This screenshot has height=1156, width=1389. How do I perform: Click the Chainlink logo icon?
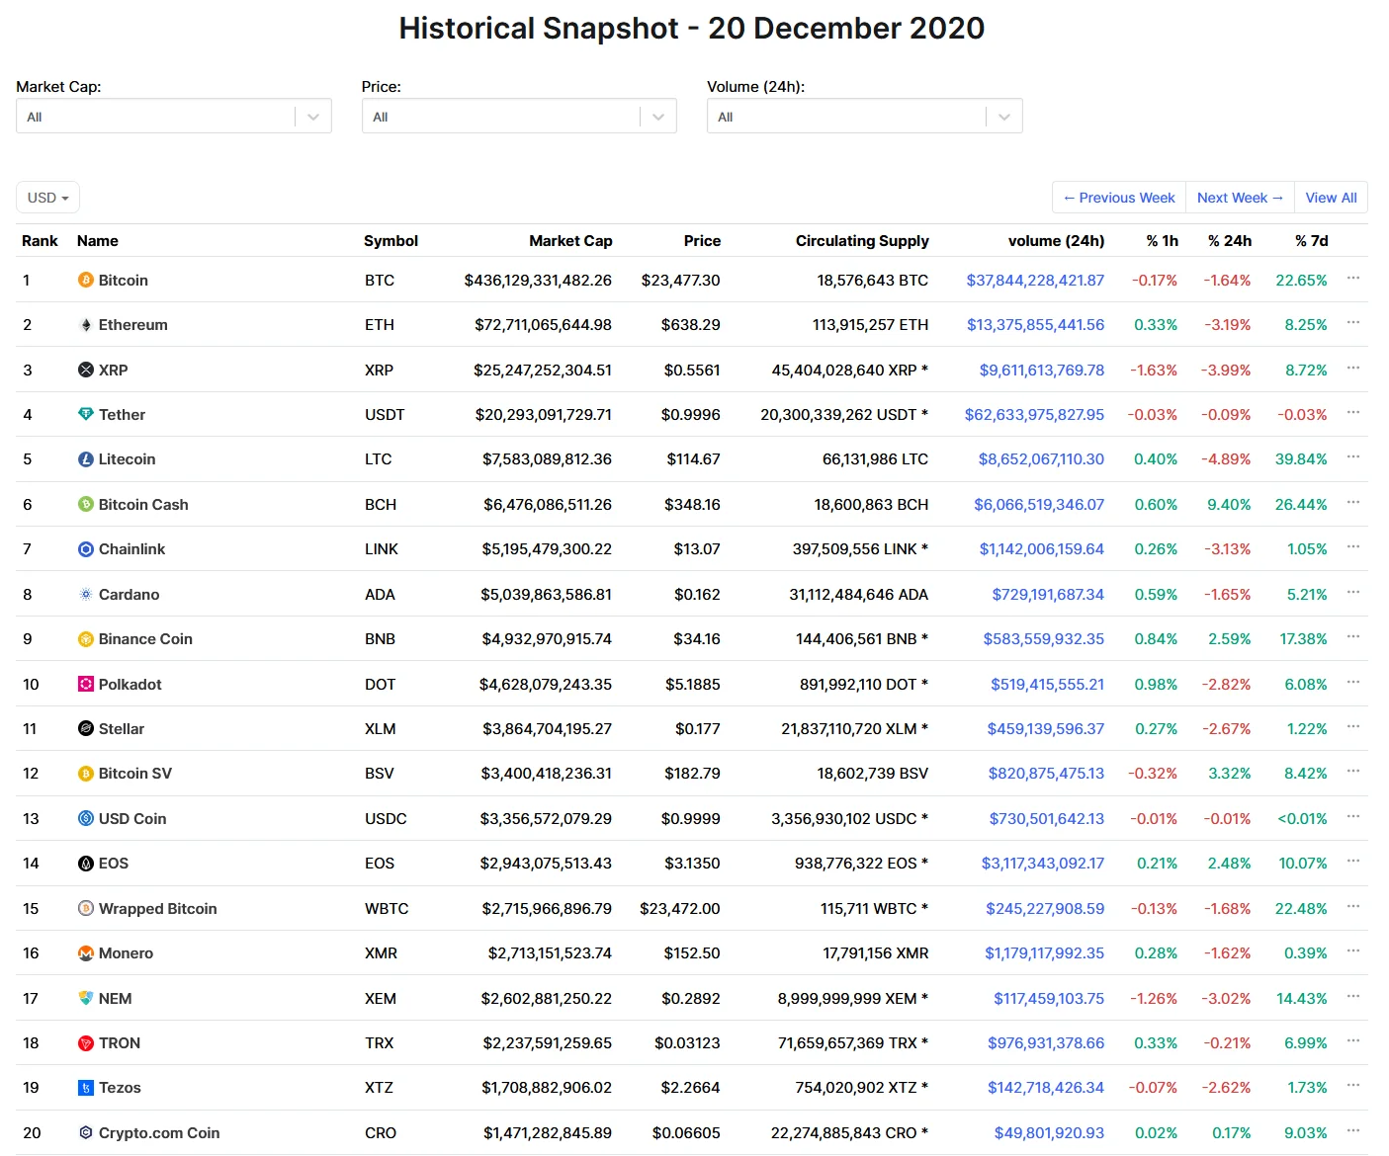[x=86, y=549]
